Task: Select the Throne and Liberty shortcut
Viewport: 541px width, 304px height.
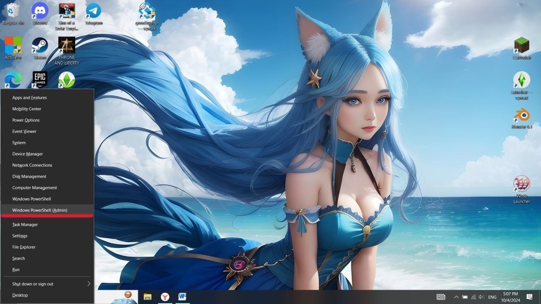Action: tap(66, 51)
